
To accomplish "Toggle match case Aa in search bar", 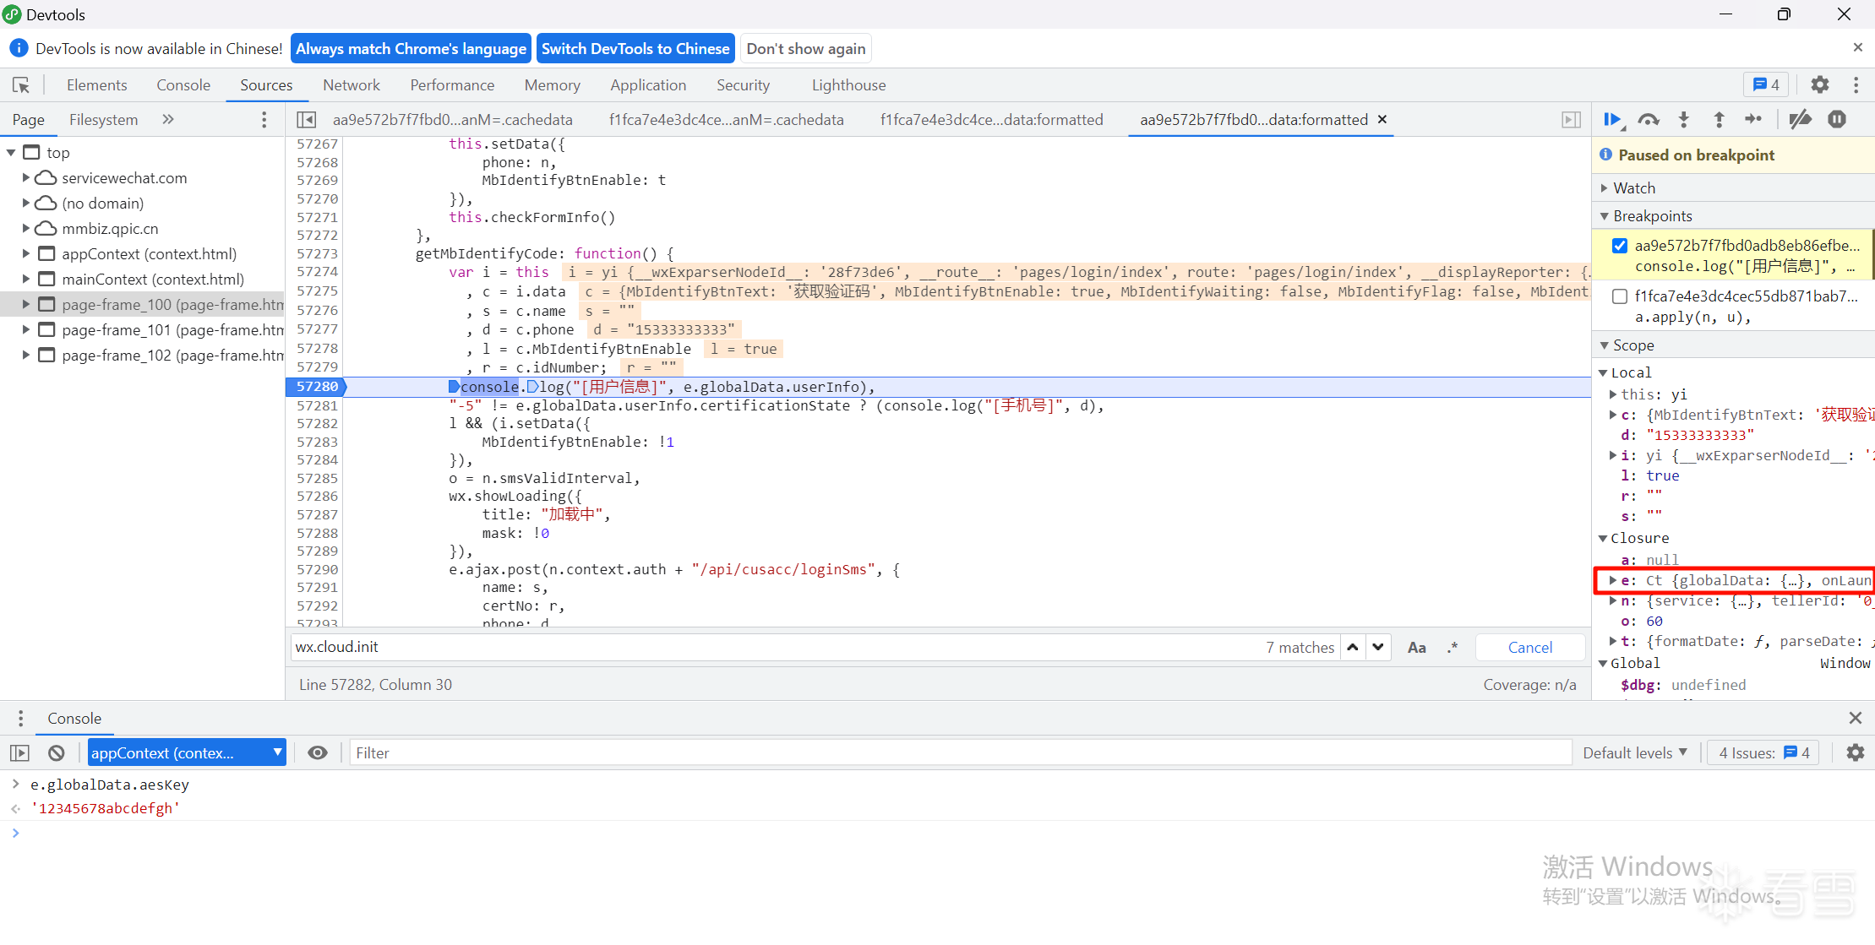I will 1416,648.
